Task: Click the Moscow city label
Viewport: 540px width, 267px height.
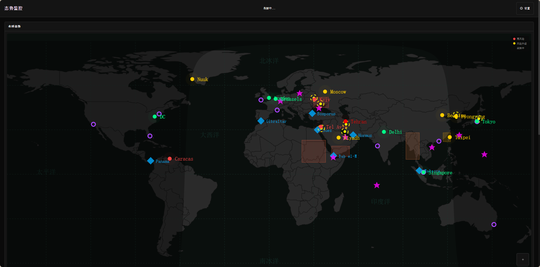Action: tap(338, 92)
